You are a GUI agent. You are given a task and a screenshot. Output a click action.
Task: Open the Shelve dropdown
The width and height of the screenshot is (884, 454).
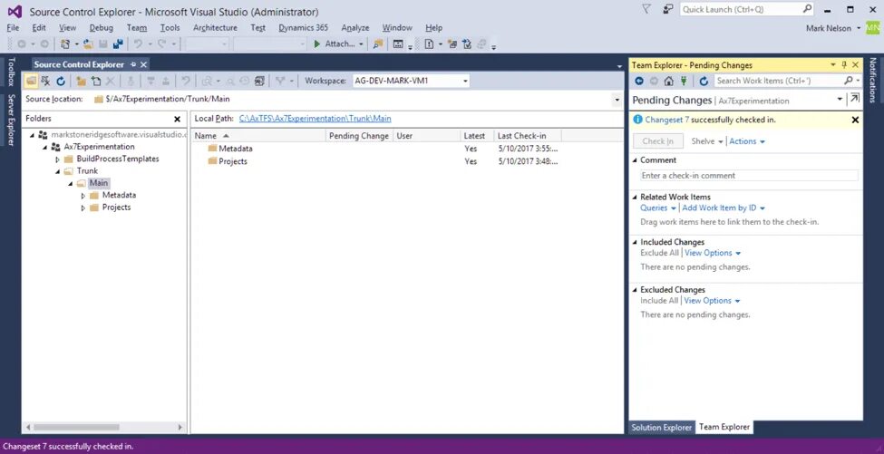tap(706, 141)
